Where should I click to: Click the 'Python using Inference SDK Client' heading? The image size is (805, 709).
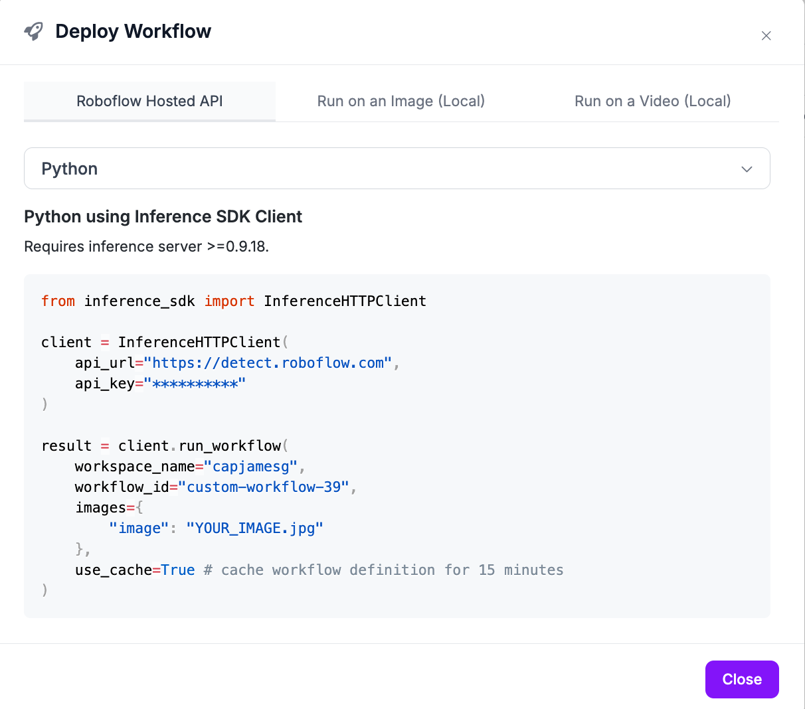point(163,216)
